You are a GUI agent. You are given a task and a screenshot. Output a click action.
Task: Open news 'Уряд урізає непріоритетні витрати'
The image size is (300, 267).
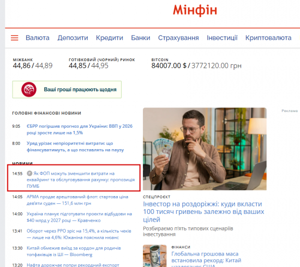tap(75, 147)
